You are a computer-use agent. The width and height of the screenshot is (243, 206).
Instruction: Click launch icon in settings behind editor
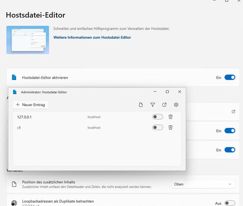[233, 112]
